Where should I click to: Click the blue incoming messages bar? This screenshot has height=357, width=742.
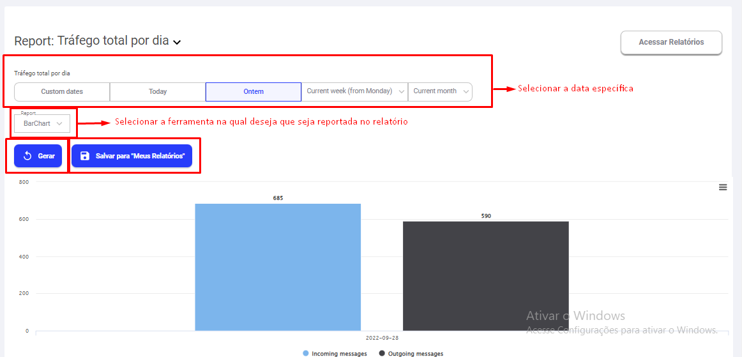click(278, 267)
